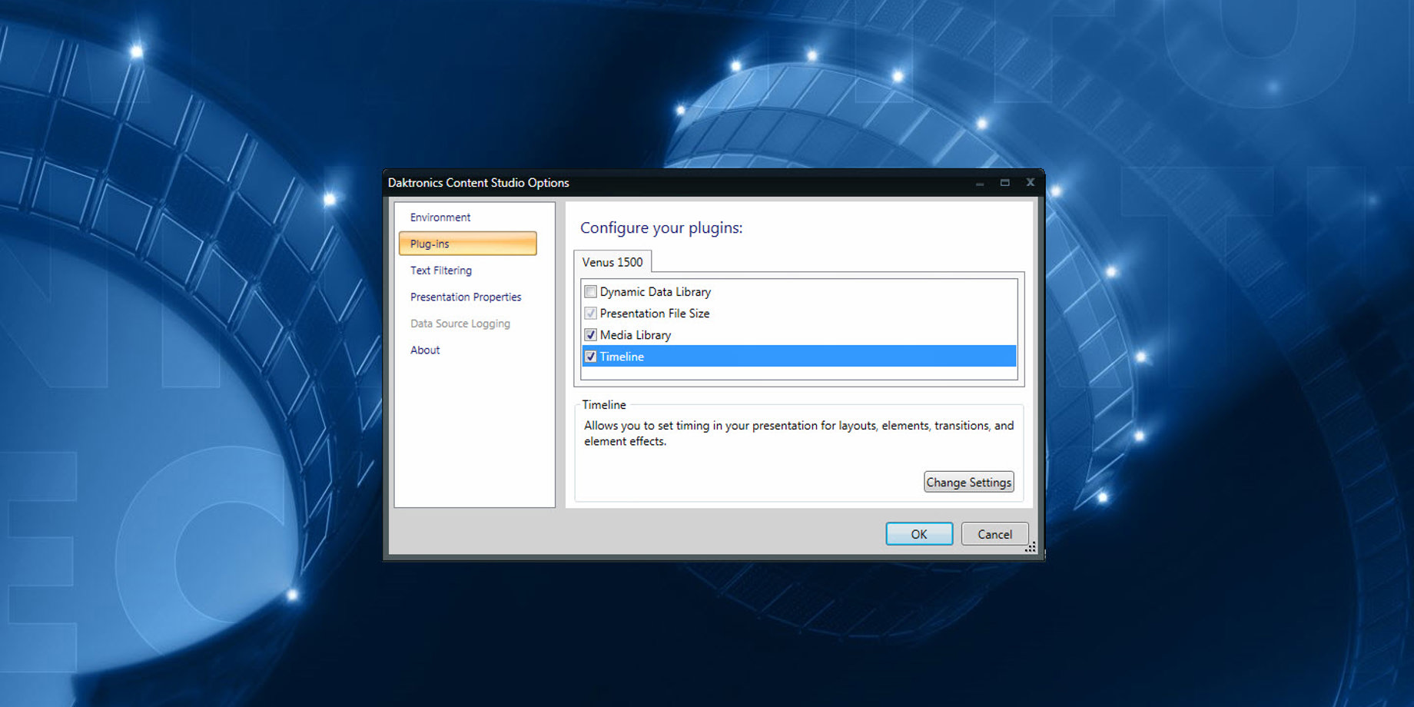
Task: Minimize the Content Studio Options window
Action: 980,183
